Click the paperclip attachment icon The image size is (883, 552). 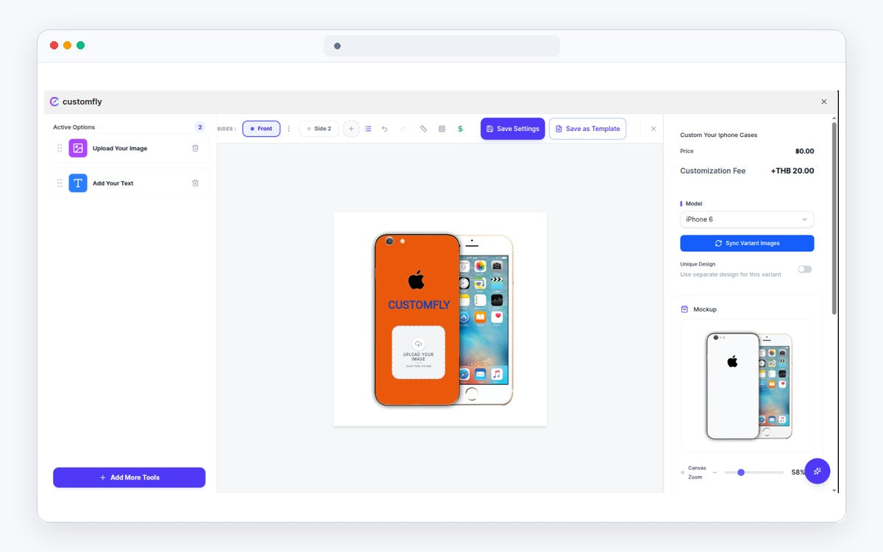(x=423, y=129)
